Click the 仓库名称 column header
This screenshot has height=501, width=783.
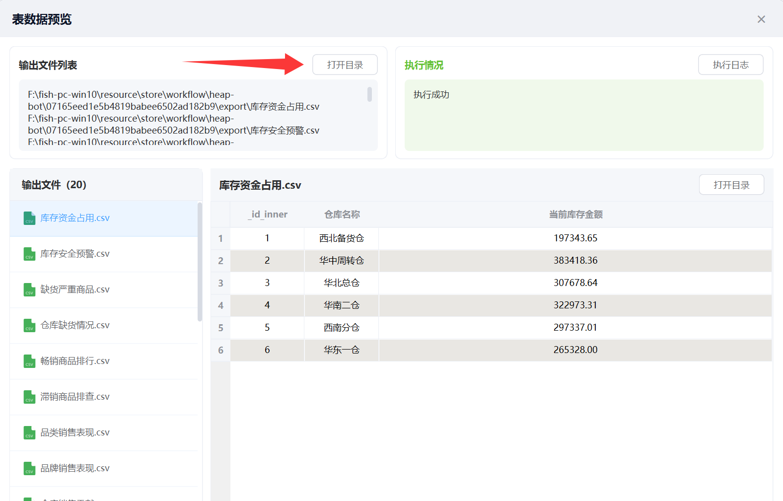[342, 215]
